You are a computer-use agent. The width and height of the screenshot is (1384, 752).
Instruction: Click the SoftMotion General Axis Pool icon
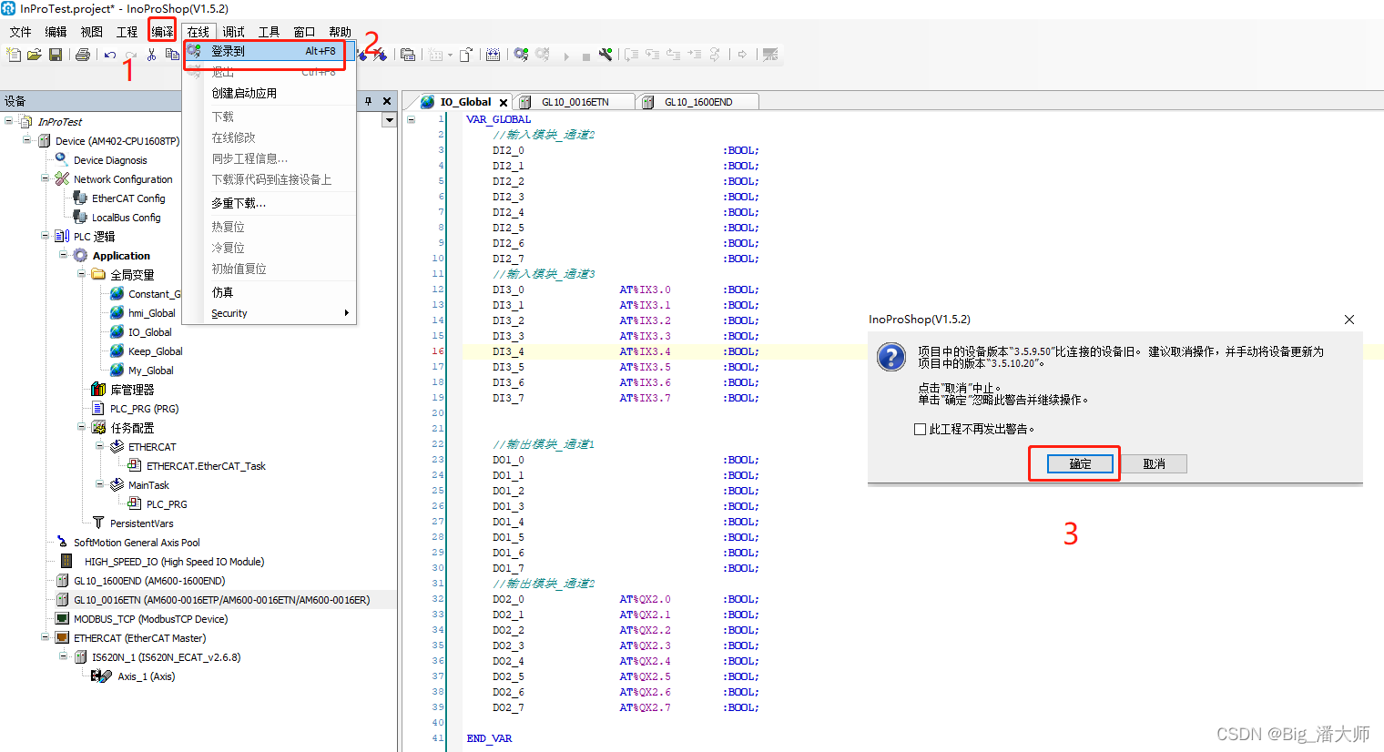coord(62,542)
